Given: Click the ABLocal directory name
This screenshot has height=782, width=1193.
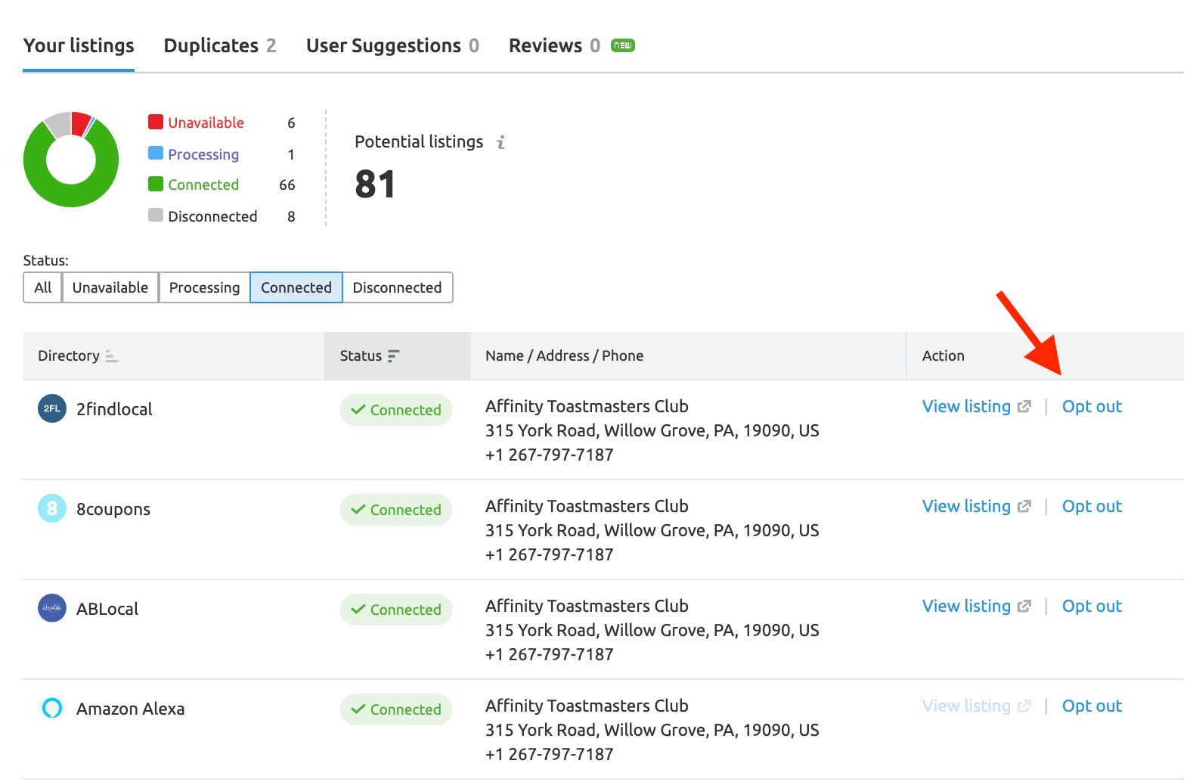Looking at the screenshot, I should pos(107,609).
